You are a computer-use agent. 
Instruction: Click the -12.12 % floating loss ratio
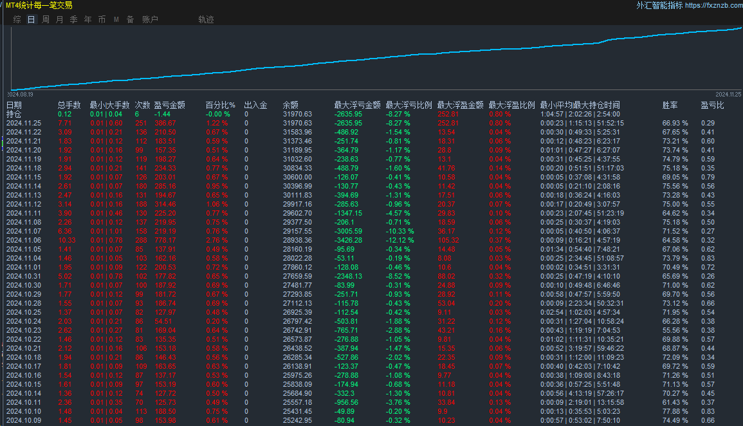[400, 240]
